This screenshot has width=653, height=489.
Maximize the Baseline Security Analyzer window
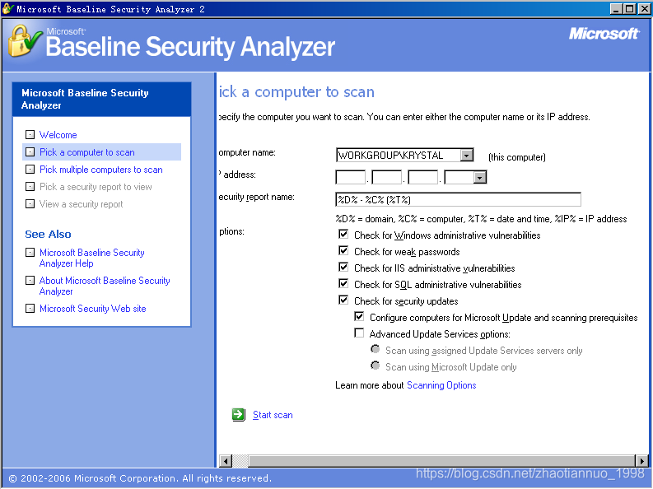[x=630, y=8]
